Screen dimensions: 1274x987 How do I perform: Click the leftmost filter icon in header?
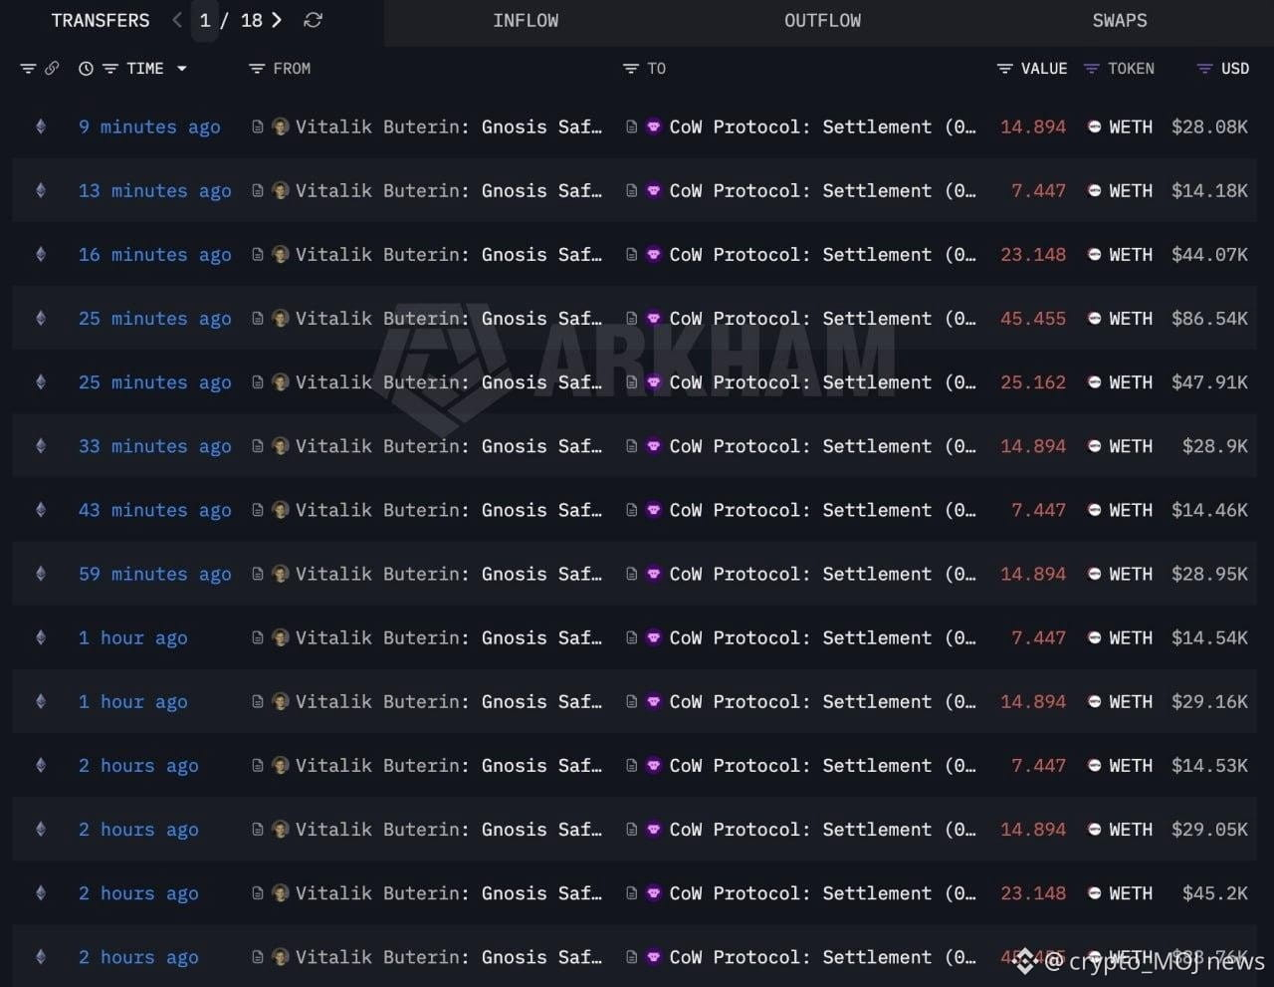28,69
